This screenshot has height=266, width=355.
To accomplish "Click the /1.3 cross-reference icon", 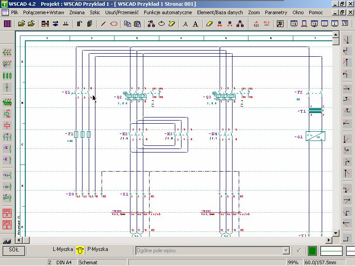I will click(x=267, y=23).
